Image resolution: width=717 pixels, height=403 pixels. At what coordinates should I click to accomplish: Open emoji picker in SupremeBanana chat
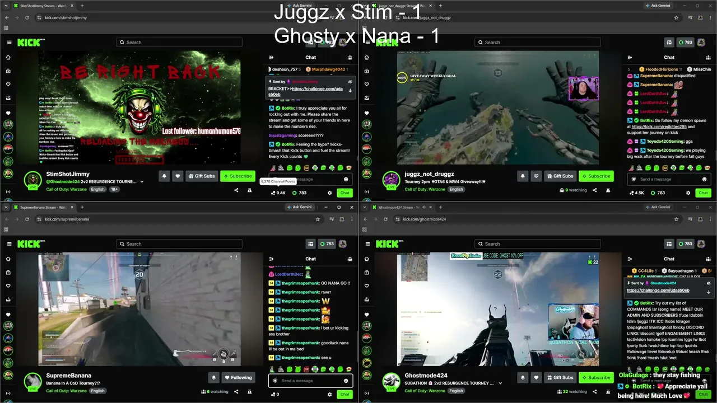click(346, 381)
